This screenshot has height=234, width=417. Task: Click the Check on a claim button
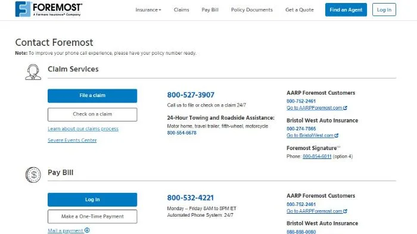click(x=92, y=114)
